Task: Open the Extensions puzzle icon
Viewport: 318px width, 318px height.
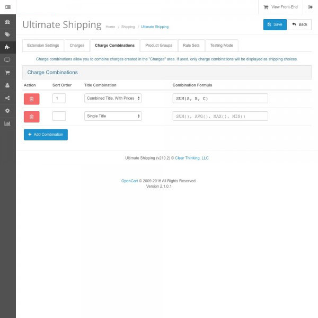Action: pyautogui.click(x=7, y=47)
